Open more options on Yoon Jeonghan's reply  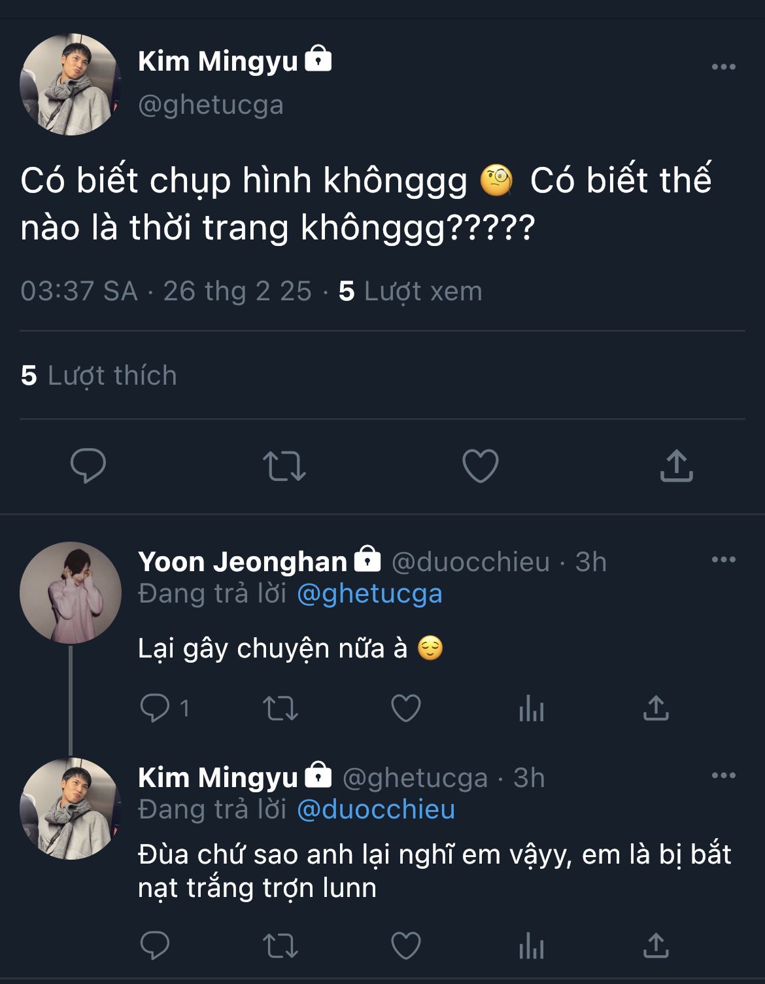[723, 560]
